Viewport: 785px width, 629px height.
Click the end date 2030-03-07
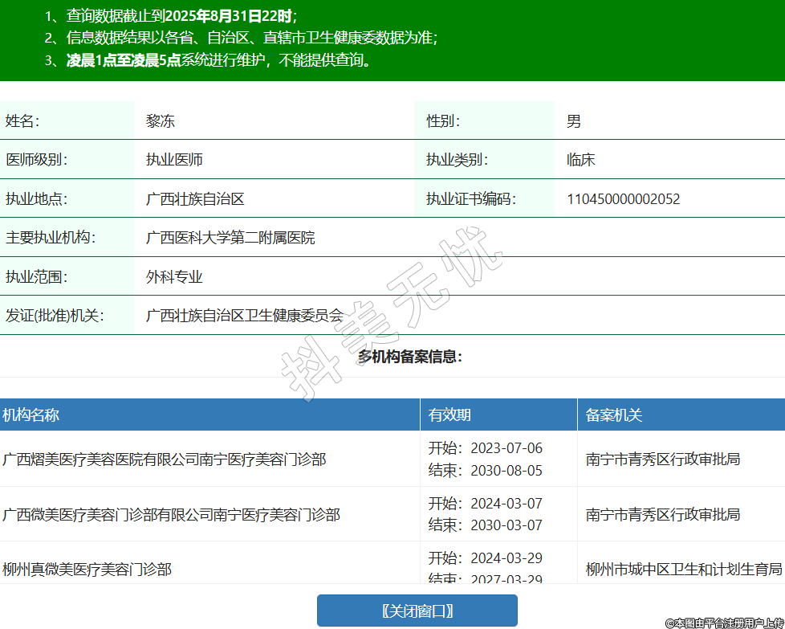coord(506,525)
